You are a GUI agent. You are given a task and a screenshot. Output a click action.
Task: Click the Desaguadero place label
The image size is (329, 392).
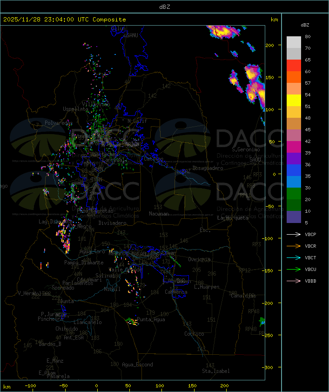(208, 168)
